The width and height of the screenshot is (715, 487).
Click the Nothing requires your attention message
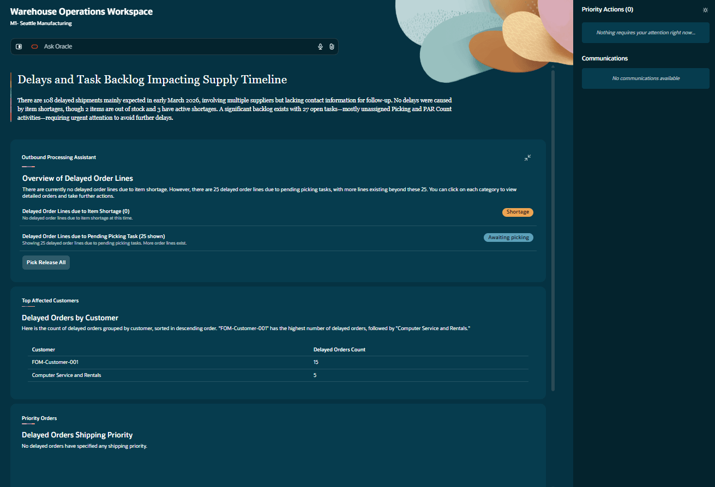[646, 33]
